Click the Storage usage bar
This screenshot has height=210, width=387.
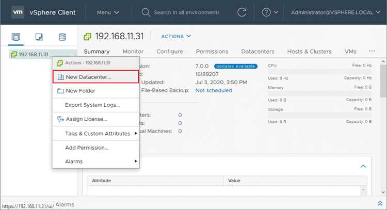coord(319,116)
